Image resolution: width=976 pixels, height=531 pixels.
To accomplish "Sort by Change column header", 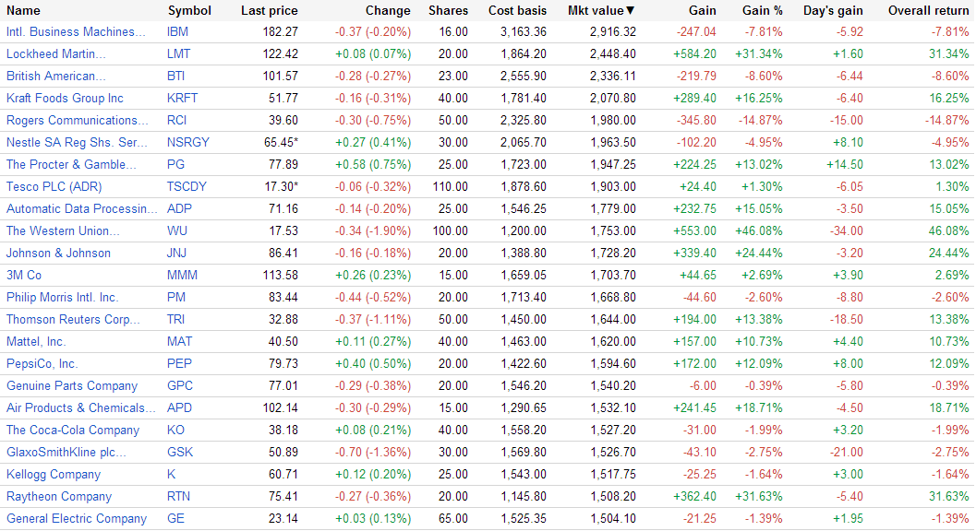I will (x=388, y=10).
